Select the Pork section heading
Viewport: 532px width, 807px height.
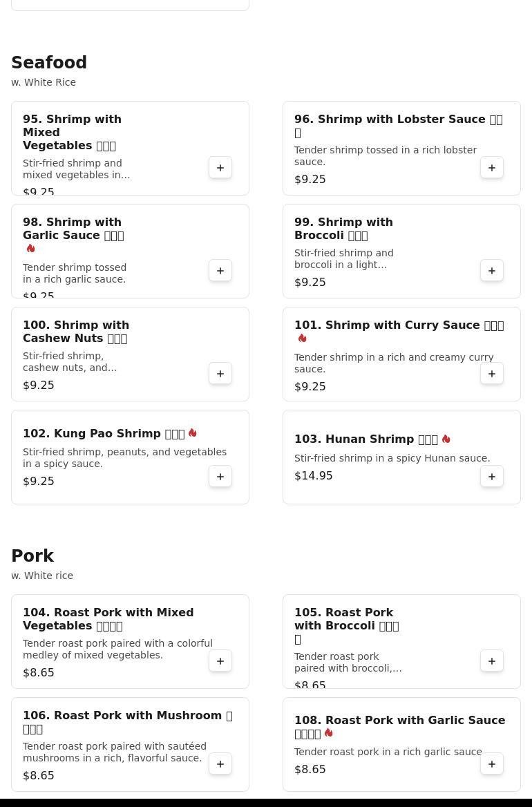pyautogui.click(x=32, y=556)
